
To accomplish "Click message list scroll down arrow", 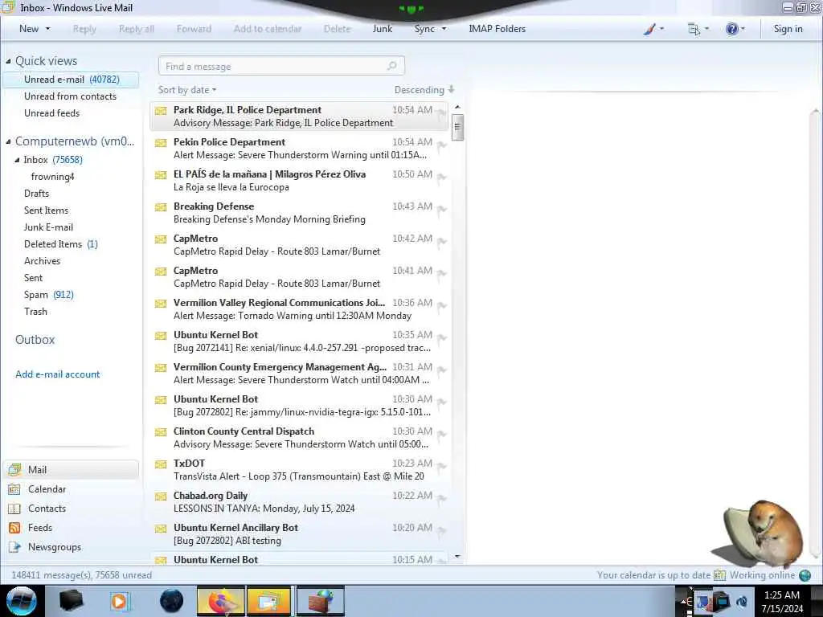I will click(457, 556).
